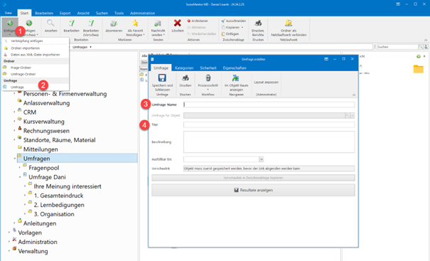
Task: Switch to the Sicherheit tab
Action: 208,68
